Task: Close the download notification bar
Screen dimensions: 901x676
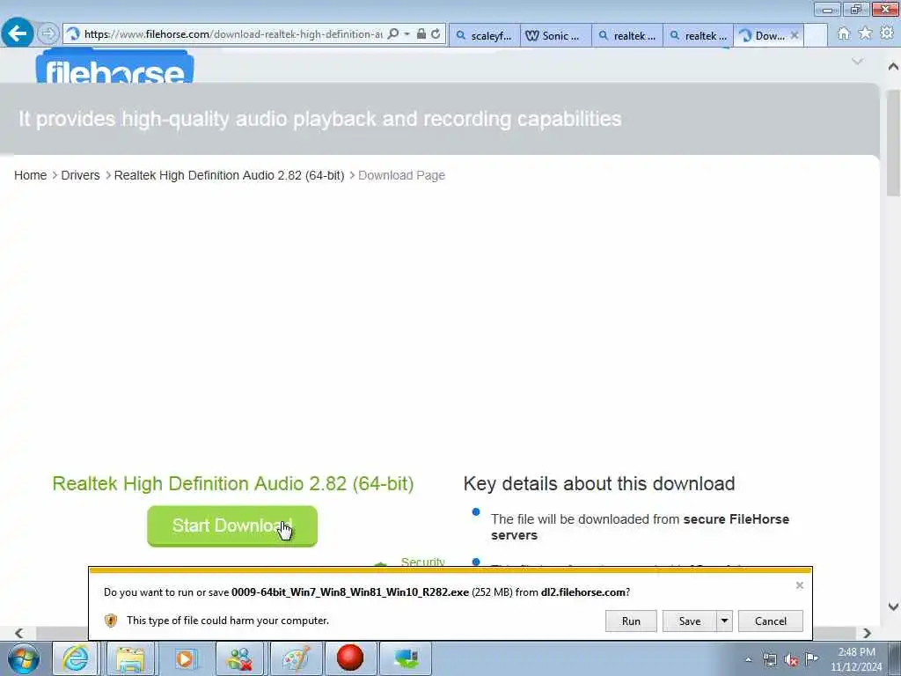Action: (799, 585)
